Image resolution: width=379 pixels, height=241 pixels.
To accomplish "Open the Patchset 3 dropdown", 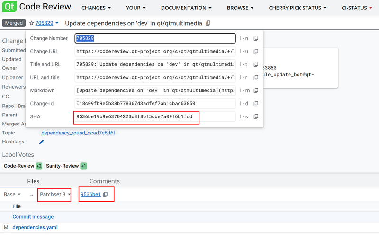I will [55, 195].
